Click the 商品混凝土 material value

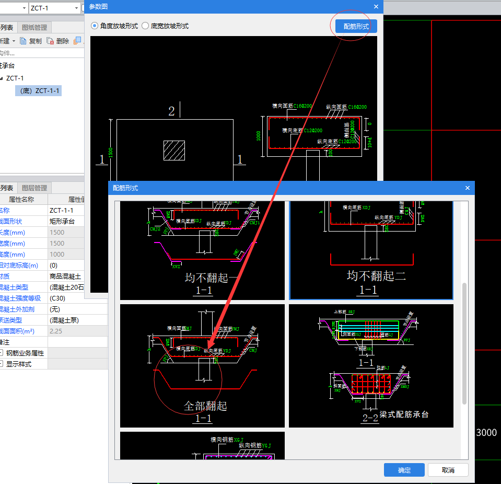(x=66, y=276)
